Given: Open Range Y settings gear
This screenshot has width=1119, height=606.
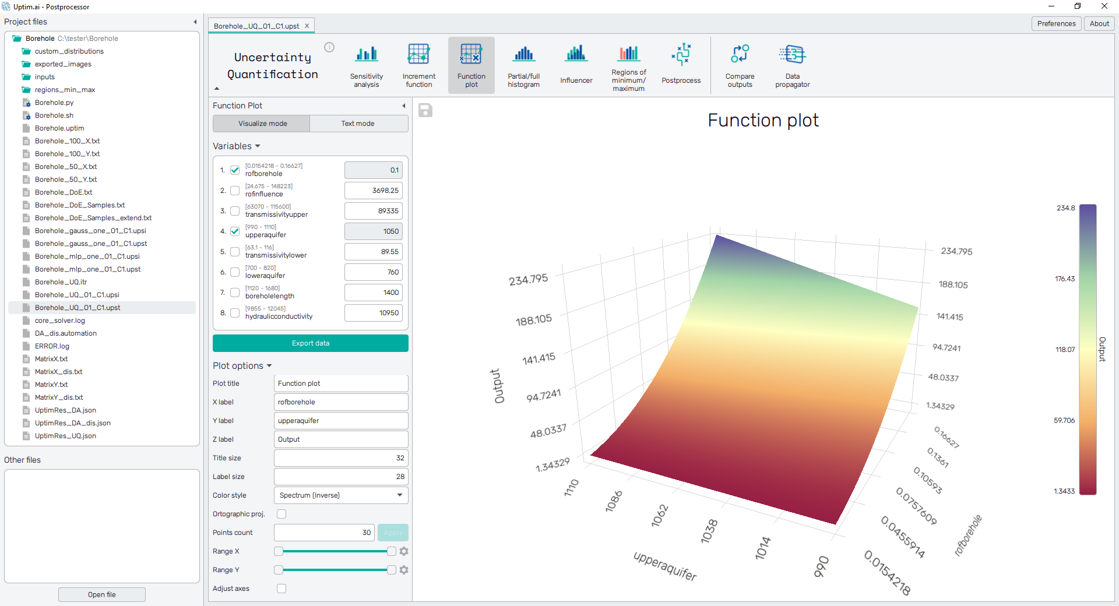Looking at the screenshot, I should coord(404,570).
